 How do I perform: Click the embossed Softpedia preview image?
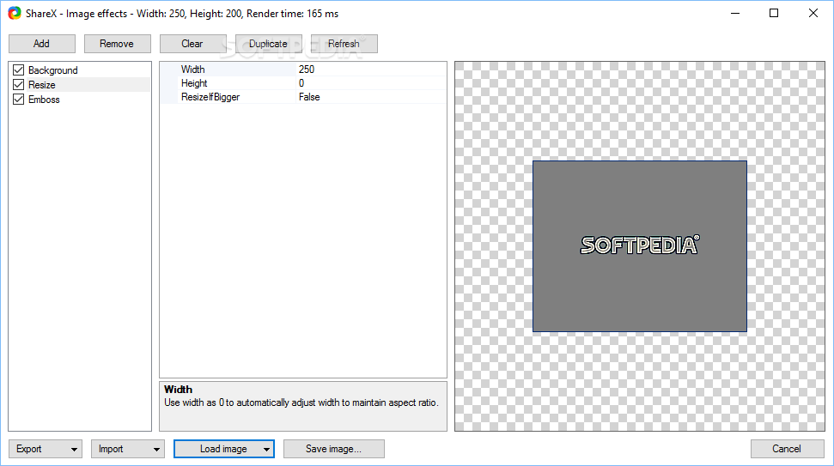coord(640,246)
